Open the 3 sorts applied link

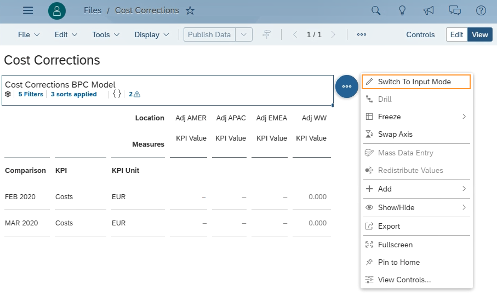[74, 94]
